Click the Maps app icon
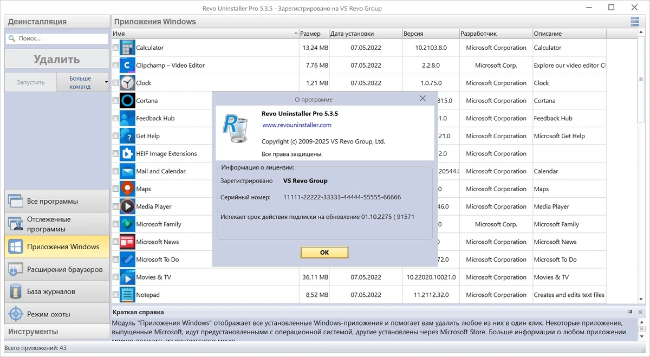Image resolution: width=650 pixels, height=357 pixels. 127,189
